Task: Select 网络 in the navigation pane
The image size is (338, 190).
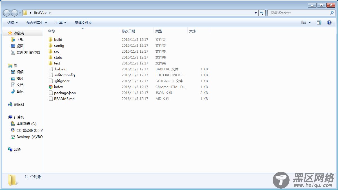Action: (x=17, y=150)
